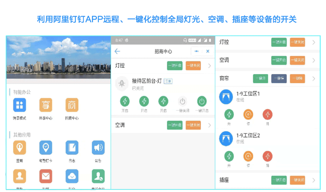Open the blue cloud drive app icon
The image size is (326, 192).
click(x=72, y=176)
